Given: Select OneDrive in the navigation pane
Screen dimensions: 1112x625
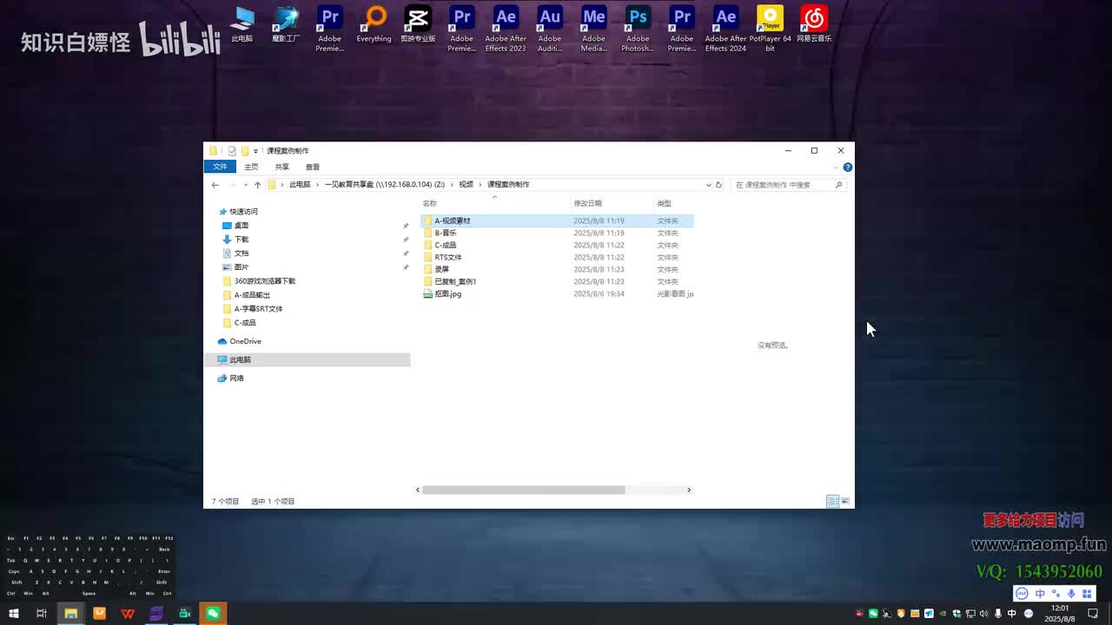Looking at the screenshot, I should pyautogui.click(x=245, y=341).
